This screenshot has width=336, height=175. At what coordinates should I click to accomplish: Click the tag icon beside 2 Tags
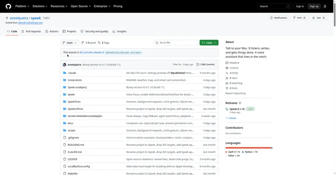click(99, 43)
